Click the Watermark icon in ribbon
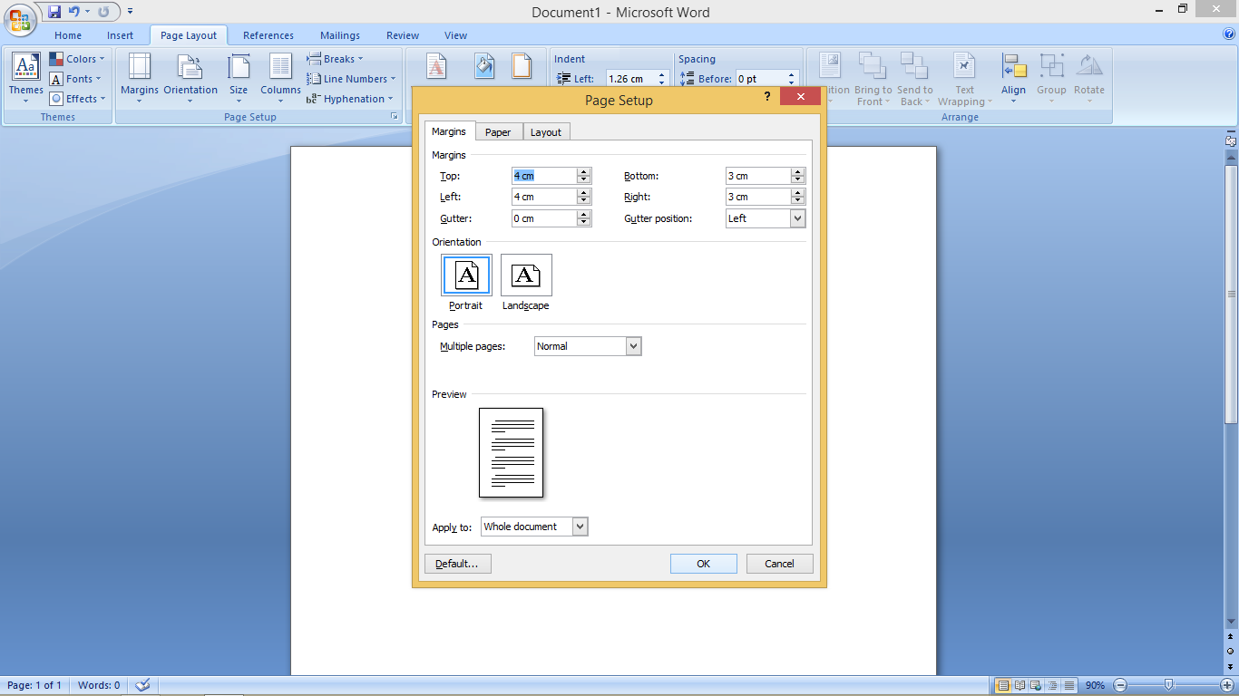The image size is (1239, 696). tap(437, 67)
